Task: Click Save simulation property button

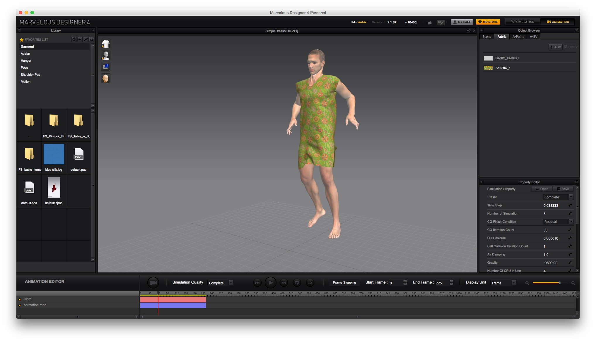Action: (563, 189)
